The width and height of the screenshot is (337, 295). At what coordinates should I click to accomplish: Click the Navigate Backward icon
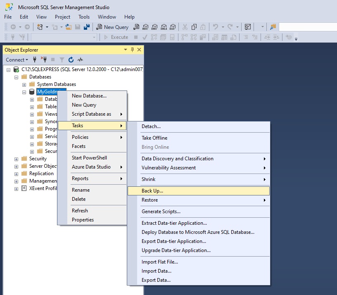pos(13,27)
